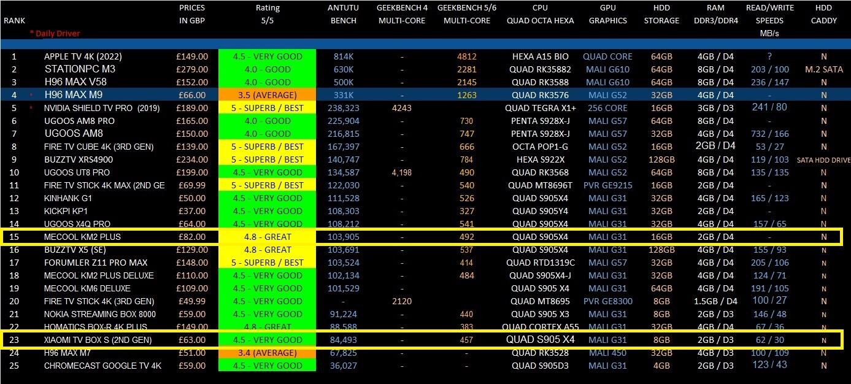
Task: Select the "KINHANK G1" device name
Action: tap(69, 198)
